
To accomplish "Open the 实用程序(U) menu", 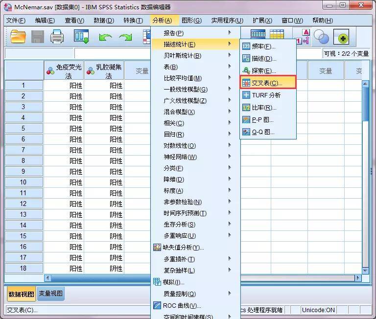I will point(227,21).
